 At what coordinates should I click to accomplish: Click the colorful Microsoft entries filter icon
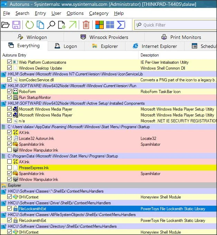click(100, 25)
